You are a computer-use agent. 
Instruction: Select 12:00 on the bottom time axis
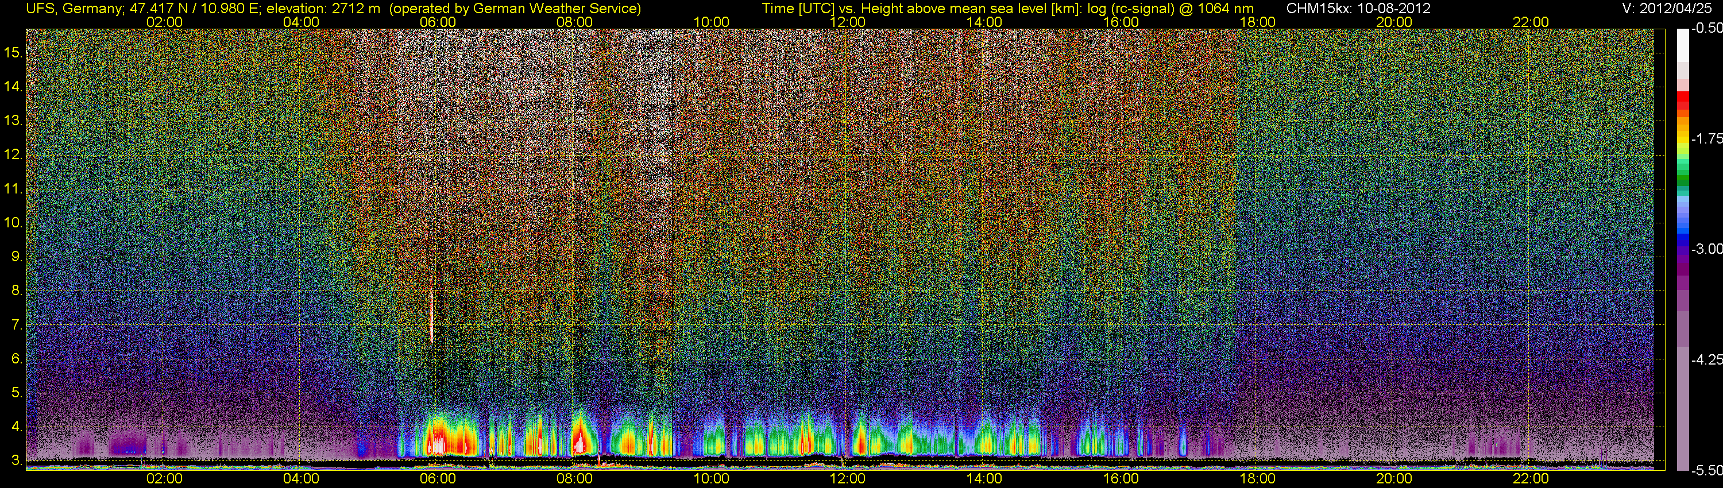(848, 479)
